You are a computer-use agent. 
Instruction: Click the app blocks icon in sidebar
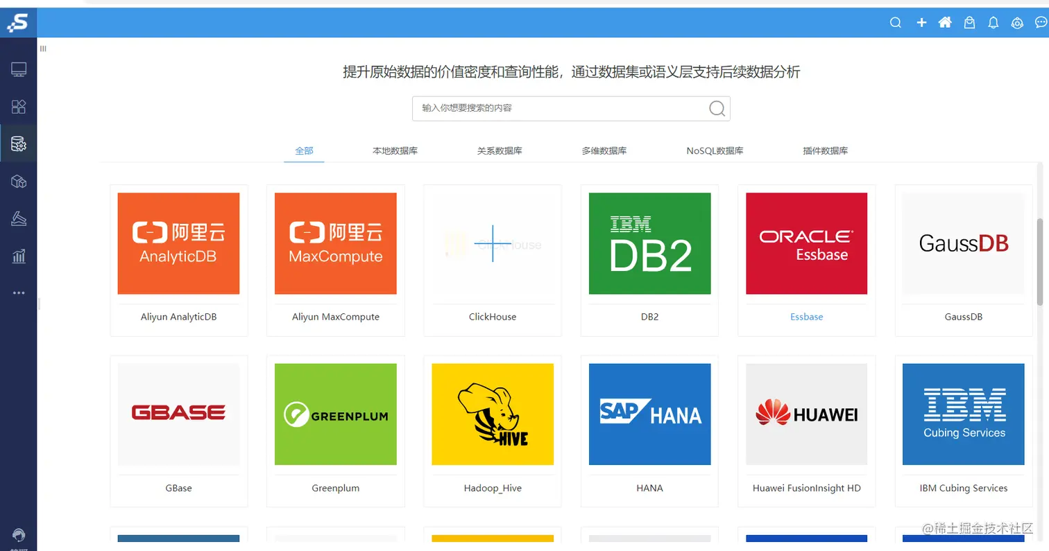click(x=19, y=107)
